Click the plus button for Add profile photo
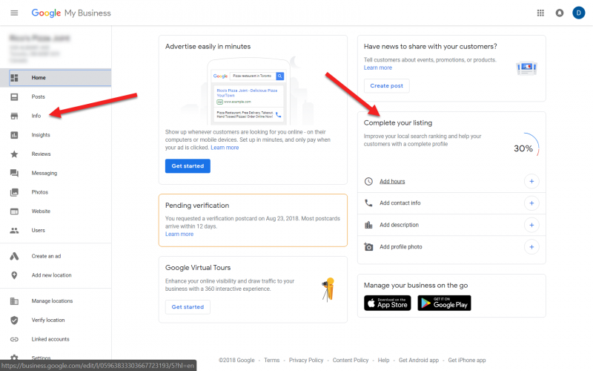Viewport: 593px width, 371px height. tap(531, 247)
